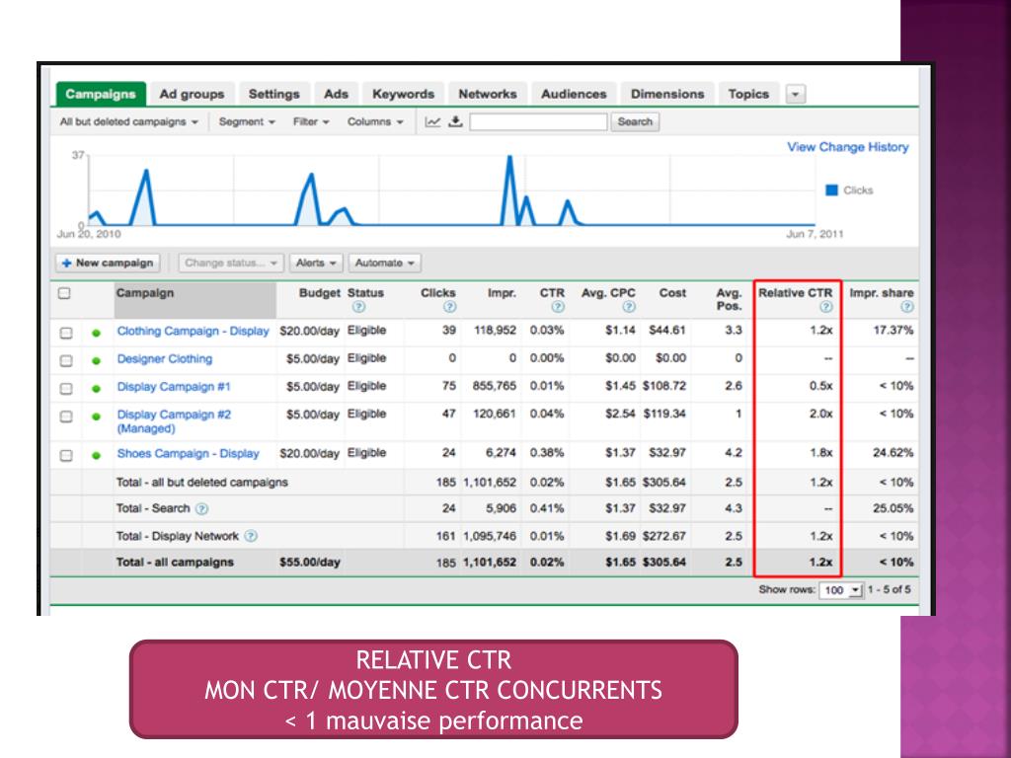The height and width of the screenshot is (758, 1011).
Task: Open the Ads tab
Action: pyautogui.click(x=336, y=94)
